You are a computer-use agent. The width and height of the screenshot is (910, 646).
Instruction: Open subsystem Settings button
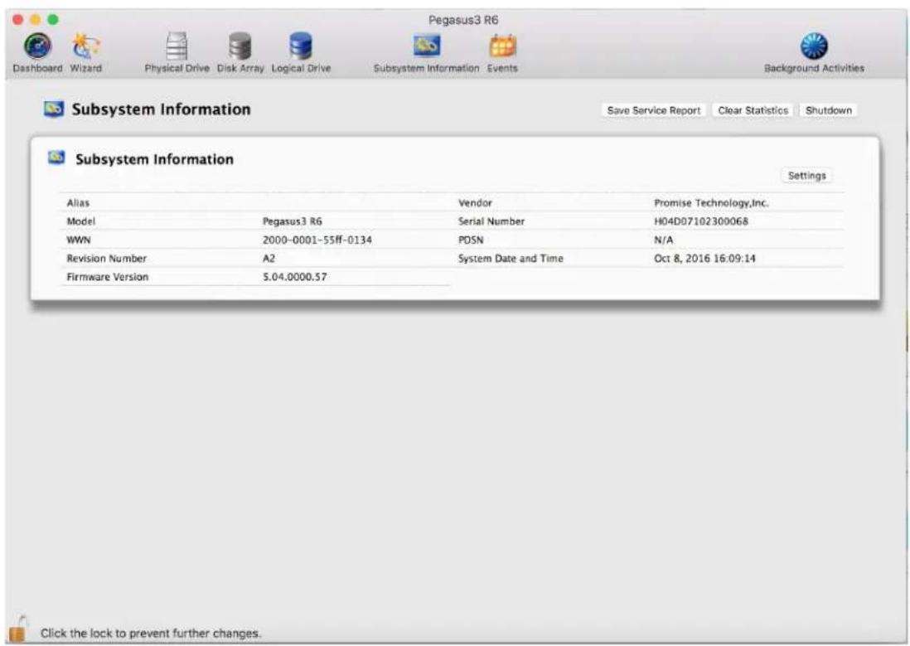tap(806, 176)
